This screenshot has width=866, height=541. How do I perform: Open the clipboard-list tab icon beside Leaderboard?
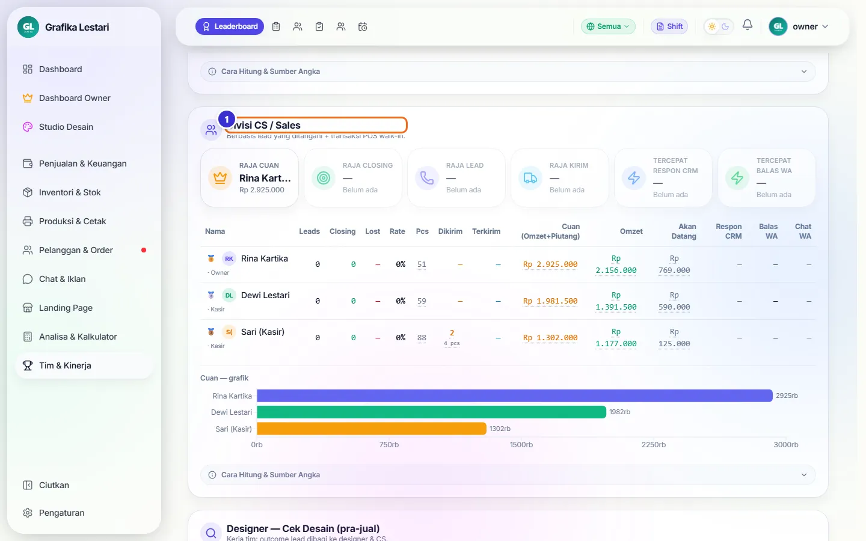(x=276, y=26)
